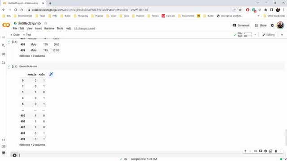Open the PHD bookmarks folder

pyautogui.click(x=53, y=16)
